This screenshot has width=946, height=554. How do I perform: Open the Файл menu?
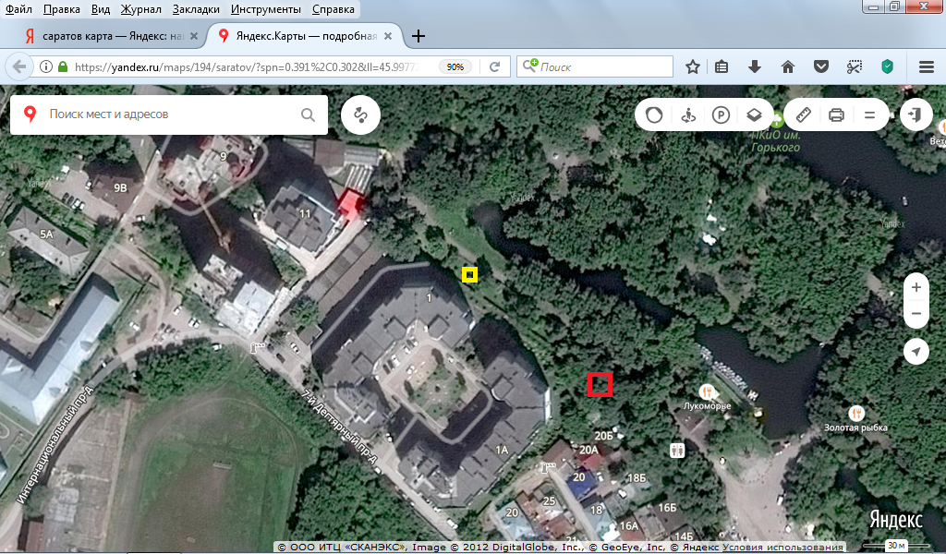19,9
